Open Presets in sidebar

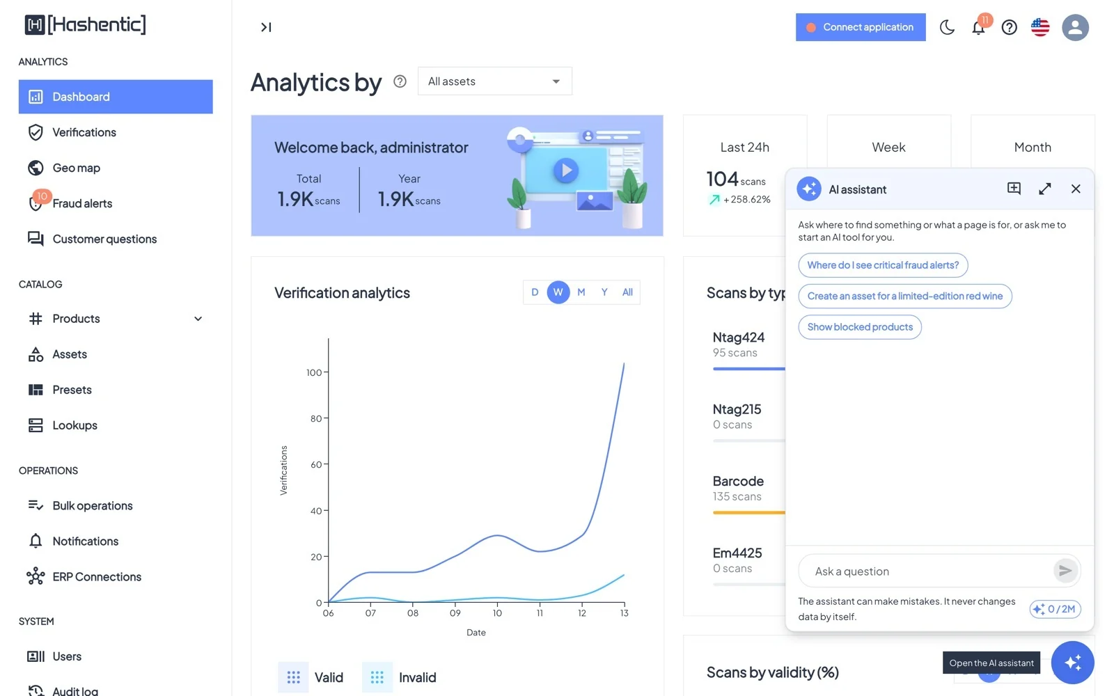tap(116, 390)
